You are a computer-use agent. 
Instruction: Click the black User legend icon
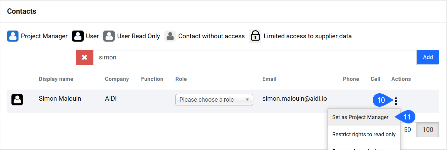(78, 36)
